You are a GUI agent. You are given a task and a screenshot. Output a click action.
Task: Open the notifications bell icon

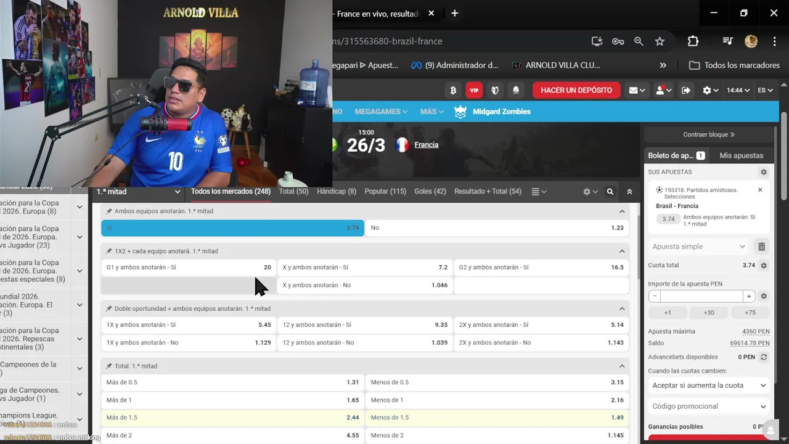pos(516,90)
